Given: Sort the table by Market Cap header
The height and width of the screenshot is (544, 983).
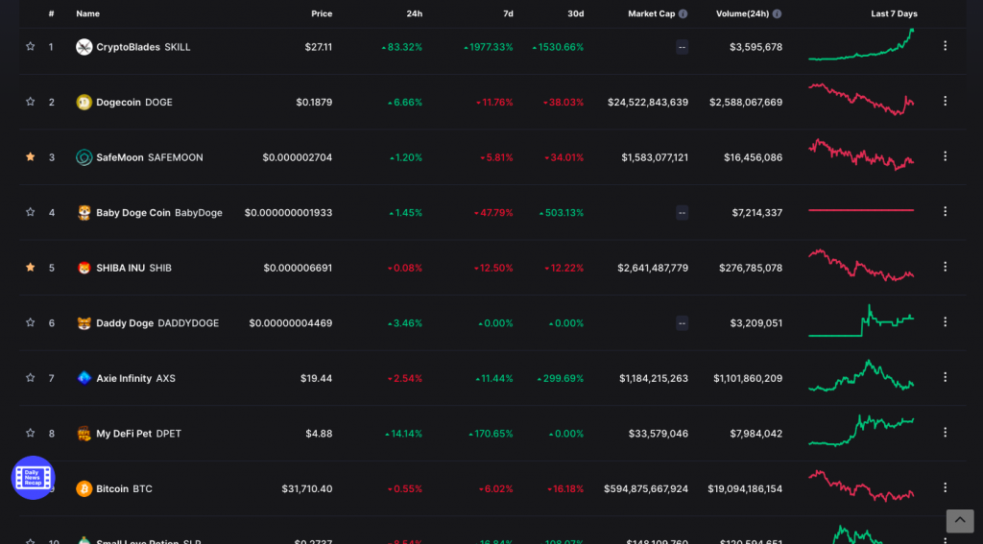Looking at the screenshot, I should point(652,13).
